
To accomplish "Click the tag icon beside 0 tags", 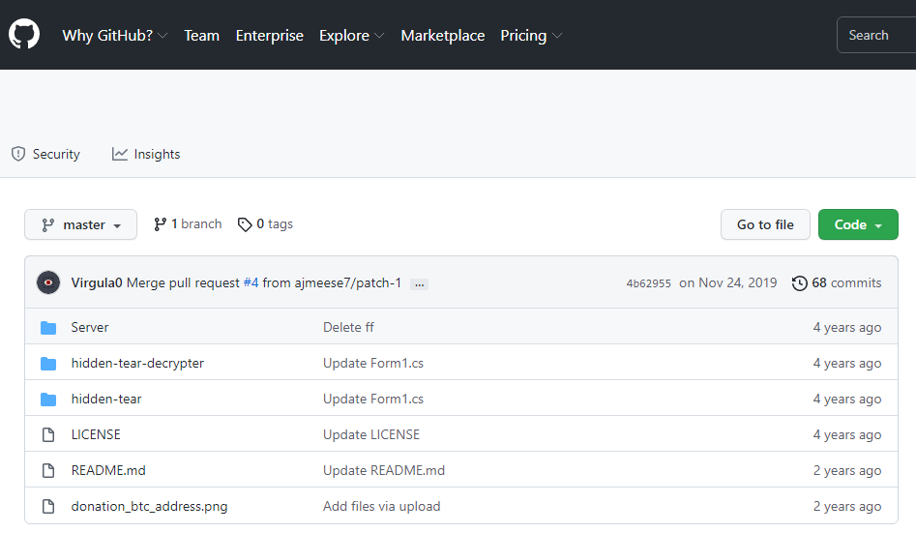I will pos(244,224).
